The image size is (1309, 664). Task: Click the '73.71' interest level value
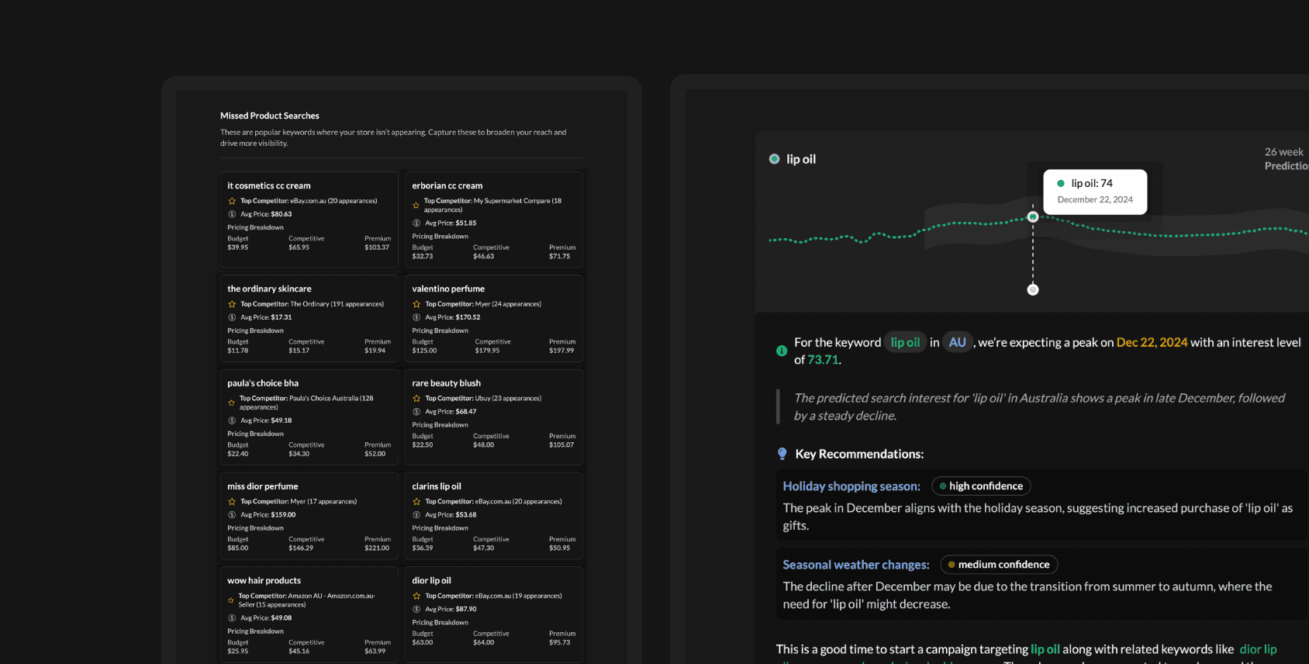pyautogui.click(x=823, y=360)
